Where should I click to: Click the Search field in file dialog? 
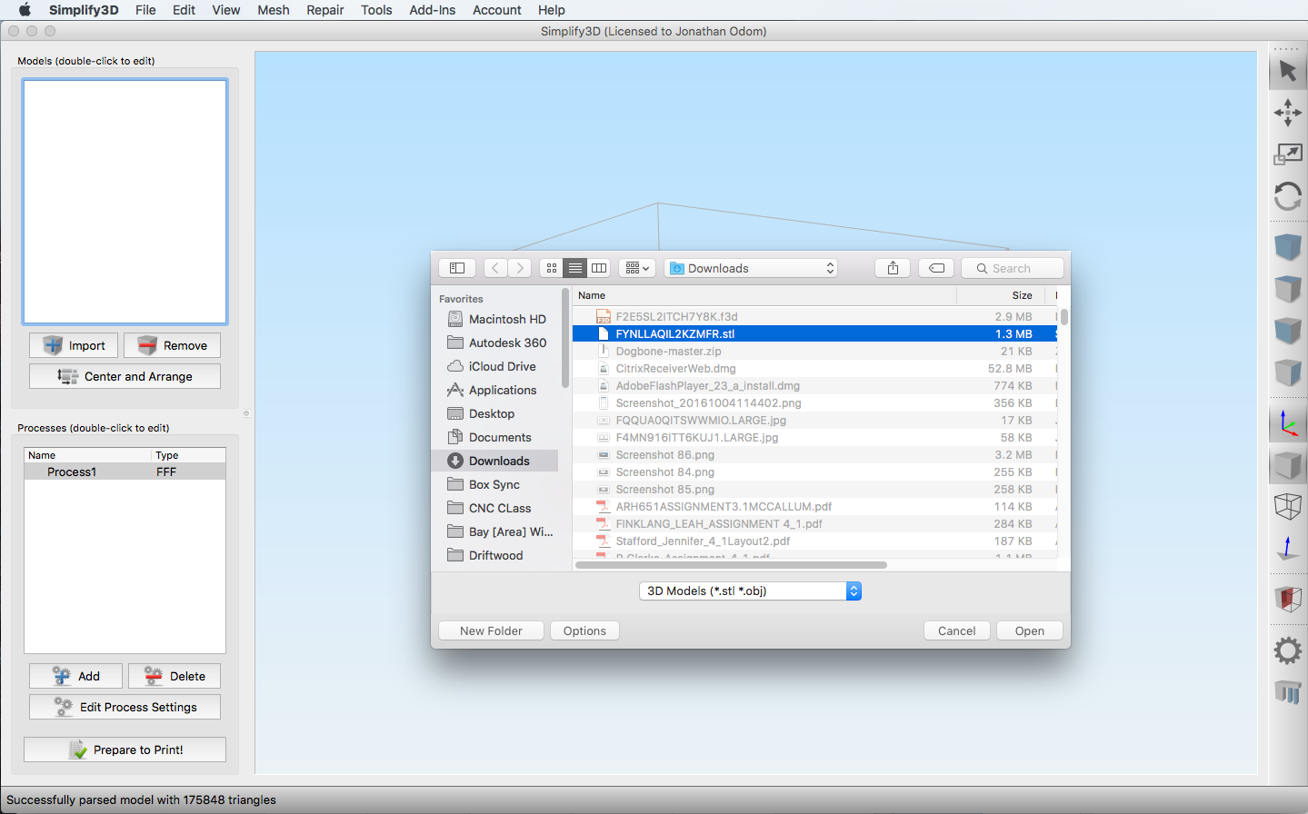[x=1013, y=268]
